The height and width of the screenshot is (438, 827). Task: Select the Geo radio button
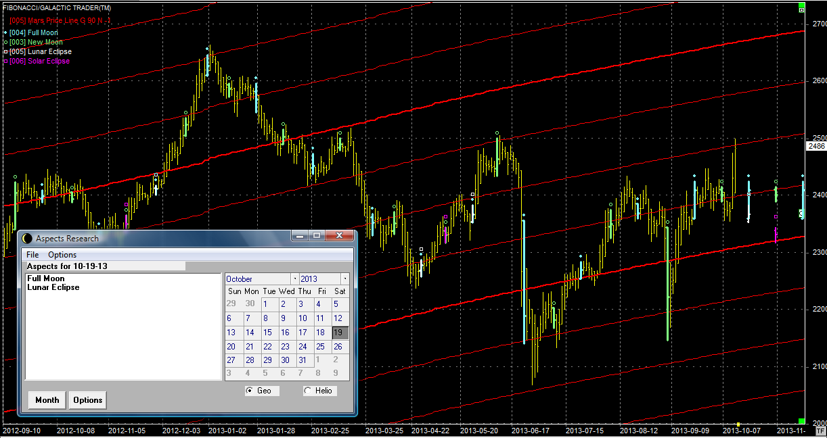250,391
